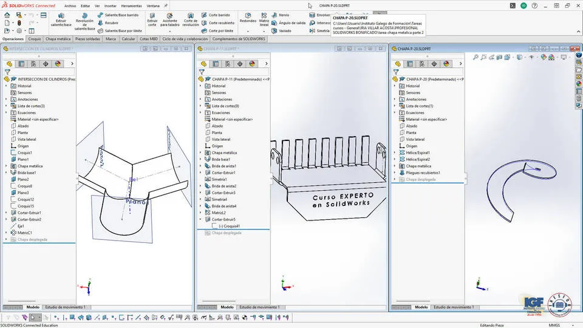Click the Extruir corte tool
This screenshot has height=328, width=583.
coord(152,19)
